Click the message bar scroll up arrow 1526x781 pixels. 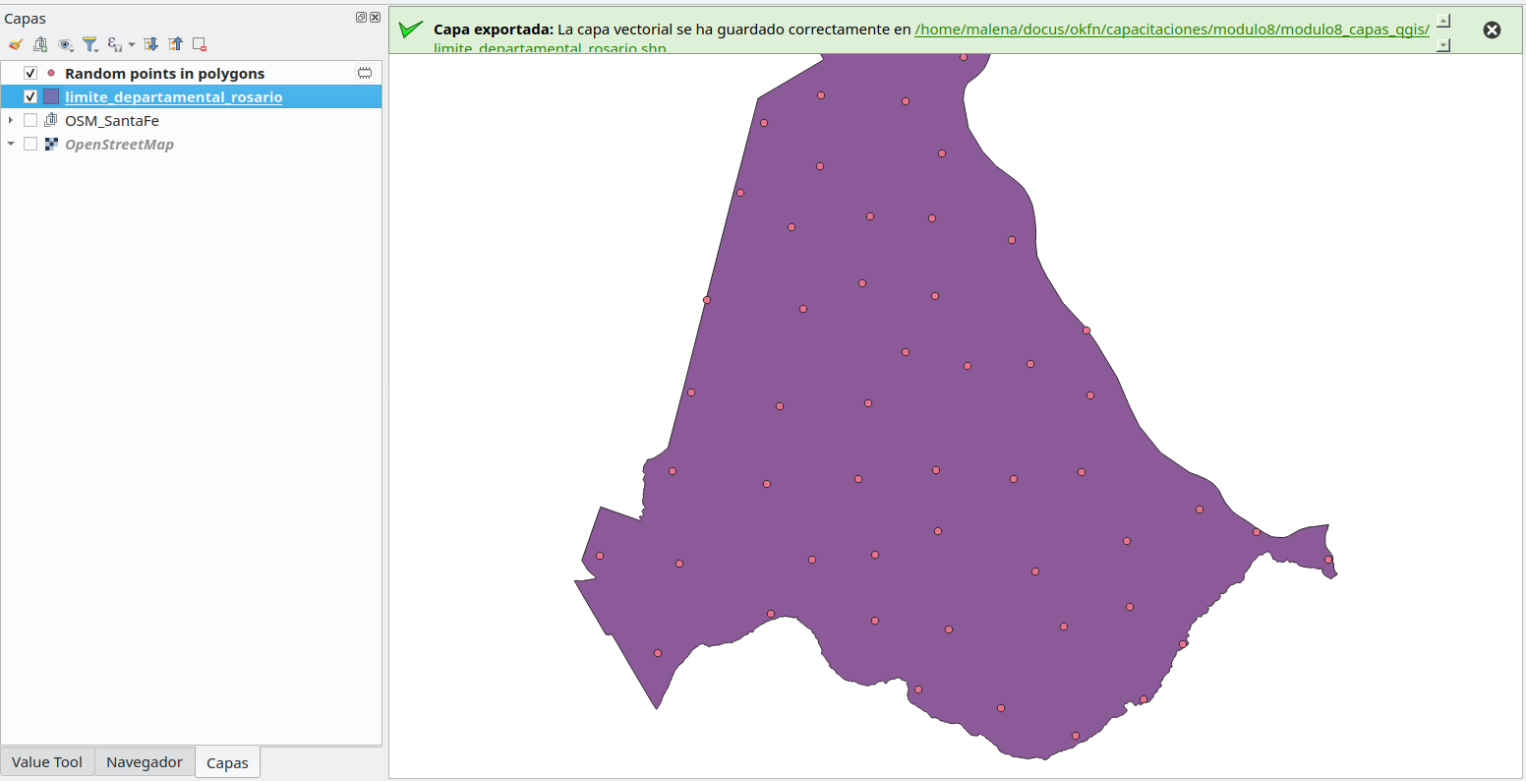tap(1443, 21)
